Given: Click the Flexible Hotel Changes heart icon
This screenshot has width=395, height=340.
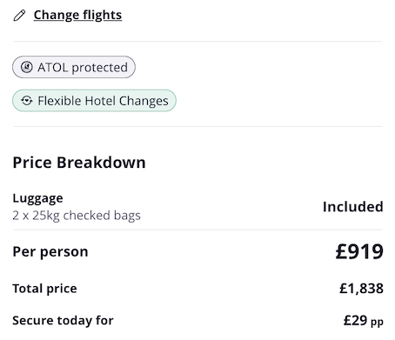Looking at the screenshot, I should pyautogui.click(x=27, y=101).
